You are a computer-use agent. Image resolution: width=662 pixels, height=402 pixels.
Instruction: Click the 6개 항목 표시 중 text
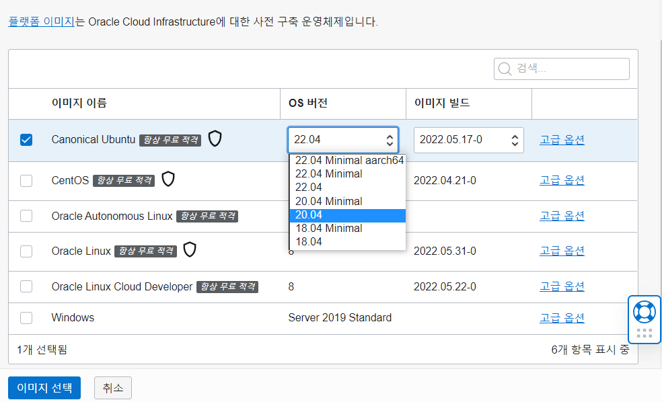coord(590,350)
